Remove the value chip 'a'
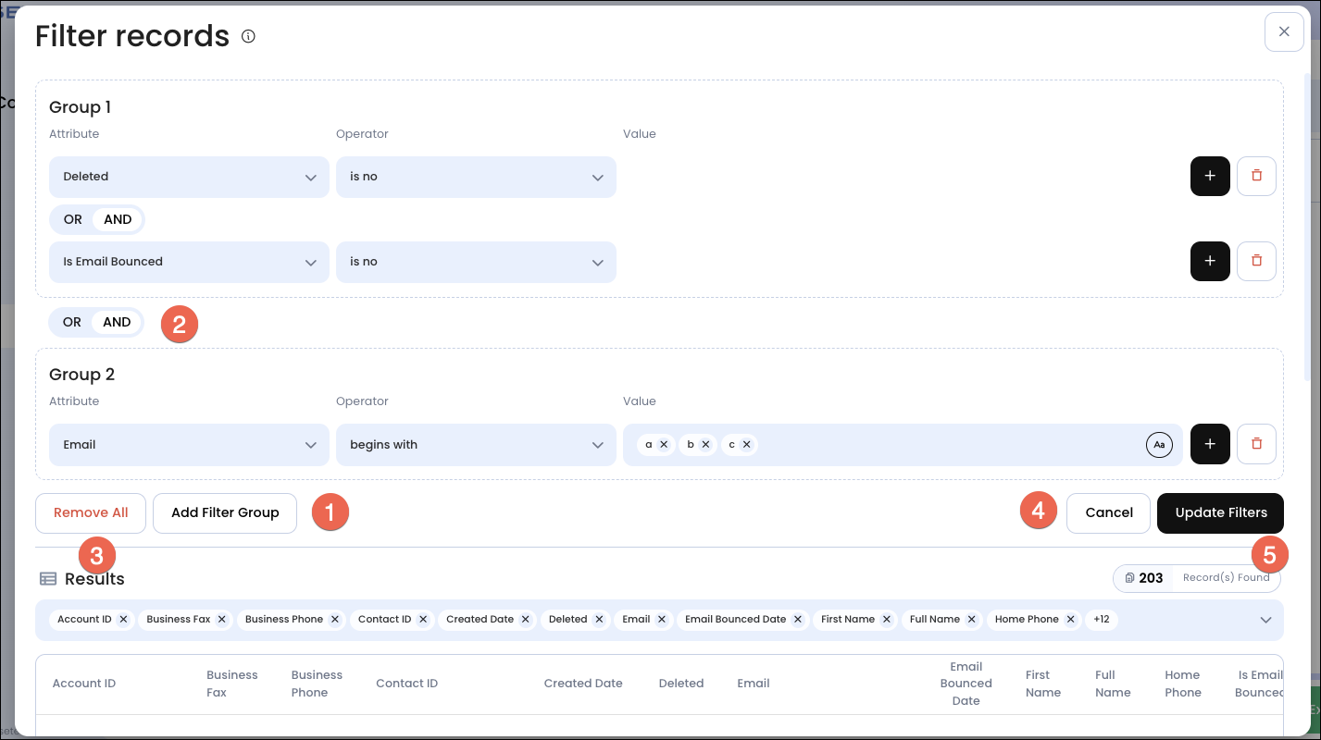 664,445
